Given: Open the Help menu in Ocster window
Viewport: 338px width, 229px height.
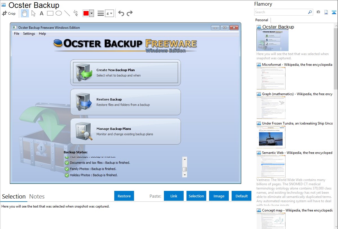Looking at the screenshot, I should tap(42, 34).
